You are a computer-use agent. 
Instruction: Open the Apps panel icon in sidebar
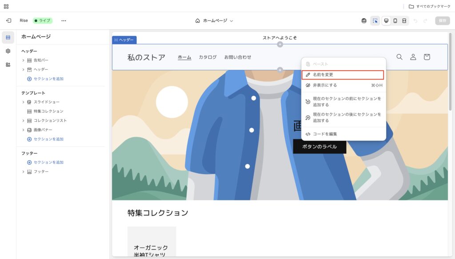(8, 64)
